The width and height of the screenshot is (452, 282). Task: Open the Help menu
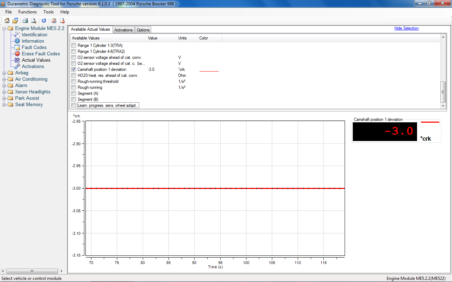pyautogui.click(x=65, y=12)
